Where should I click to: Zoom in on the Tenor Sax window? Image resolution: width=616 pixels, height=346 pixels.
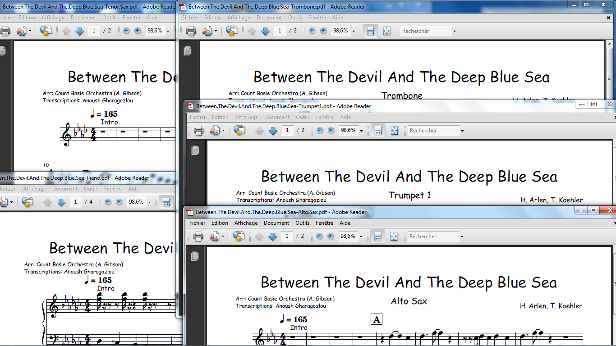pyautogui.click(x=138, y=31)
